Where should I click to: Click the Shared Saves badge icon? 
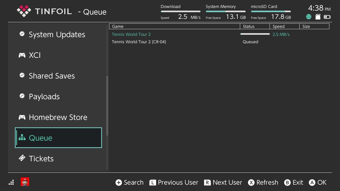click(22, 75)
